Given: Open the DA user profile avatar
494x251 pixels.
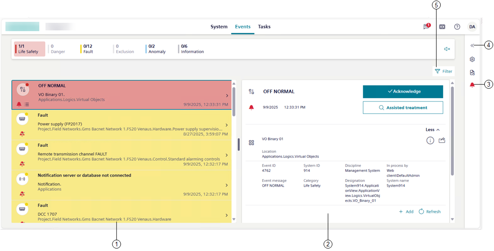Looking at the screenshot, I should [472, 27].
